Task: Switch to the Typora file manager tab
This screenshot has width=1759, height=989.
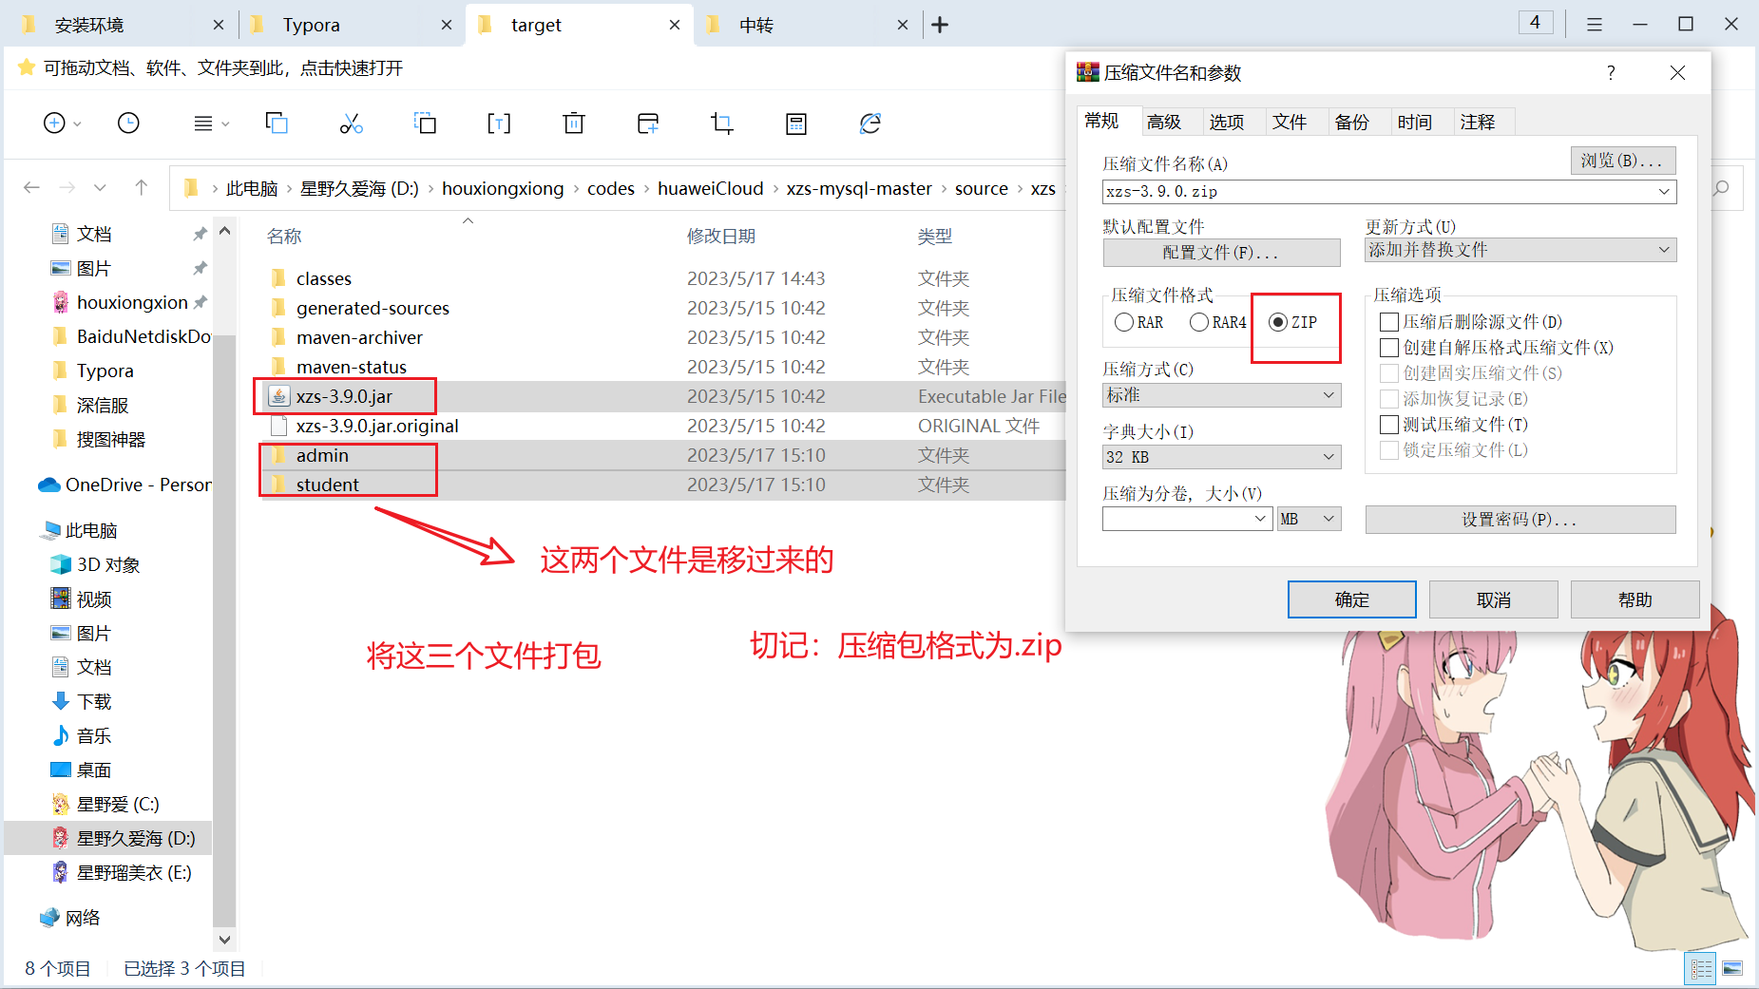Action: coord(312,25)
